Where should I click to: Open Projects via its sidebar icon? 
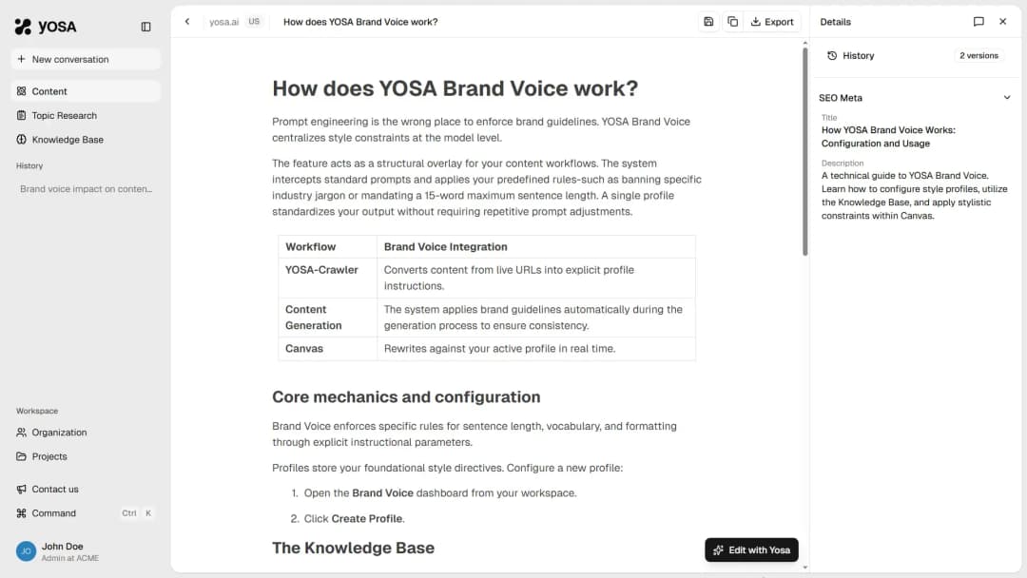23,456
